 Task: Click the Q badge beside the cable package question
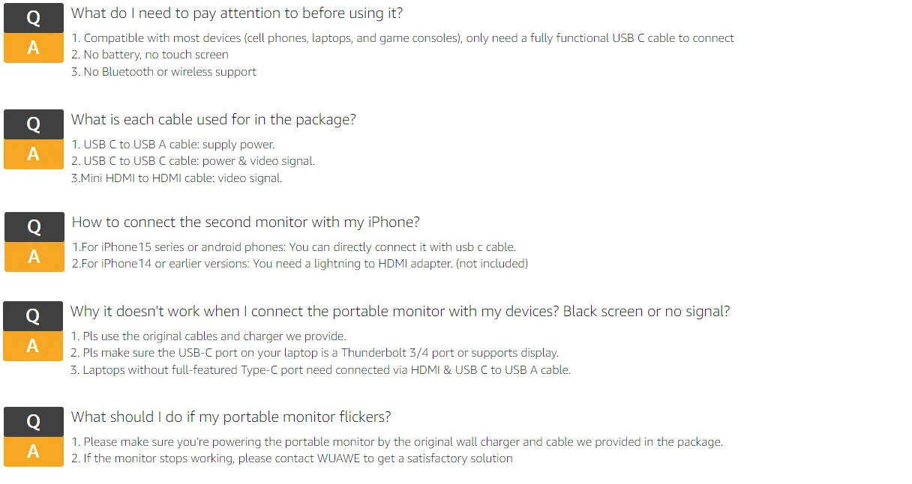34,124
